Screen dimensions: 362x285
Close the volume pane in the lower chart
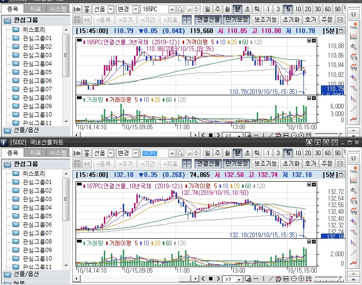tap(315, 242)
